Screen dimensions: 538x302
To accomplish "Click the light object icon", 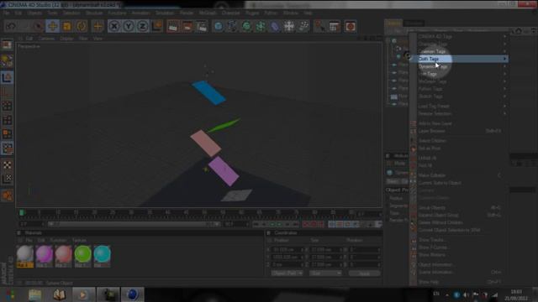I will (303, 26).
